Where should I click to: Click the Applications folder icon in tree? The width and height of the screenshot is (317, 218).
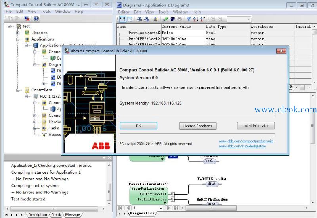point(27,39)
